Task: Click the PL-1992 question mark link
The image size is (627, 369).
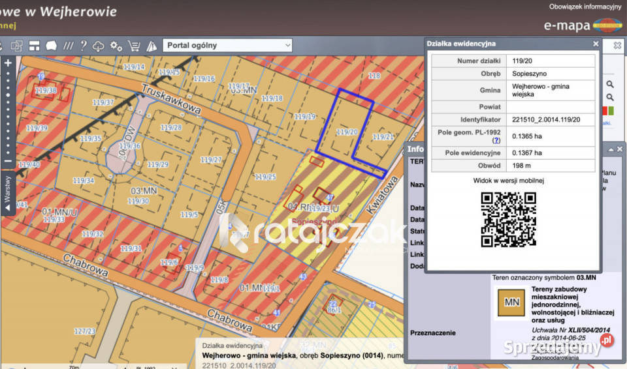Action: (496, 140)
